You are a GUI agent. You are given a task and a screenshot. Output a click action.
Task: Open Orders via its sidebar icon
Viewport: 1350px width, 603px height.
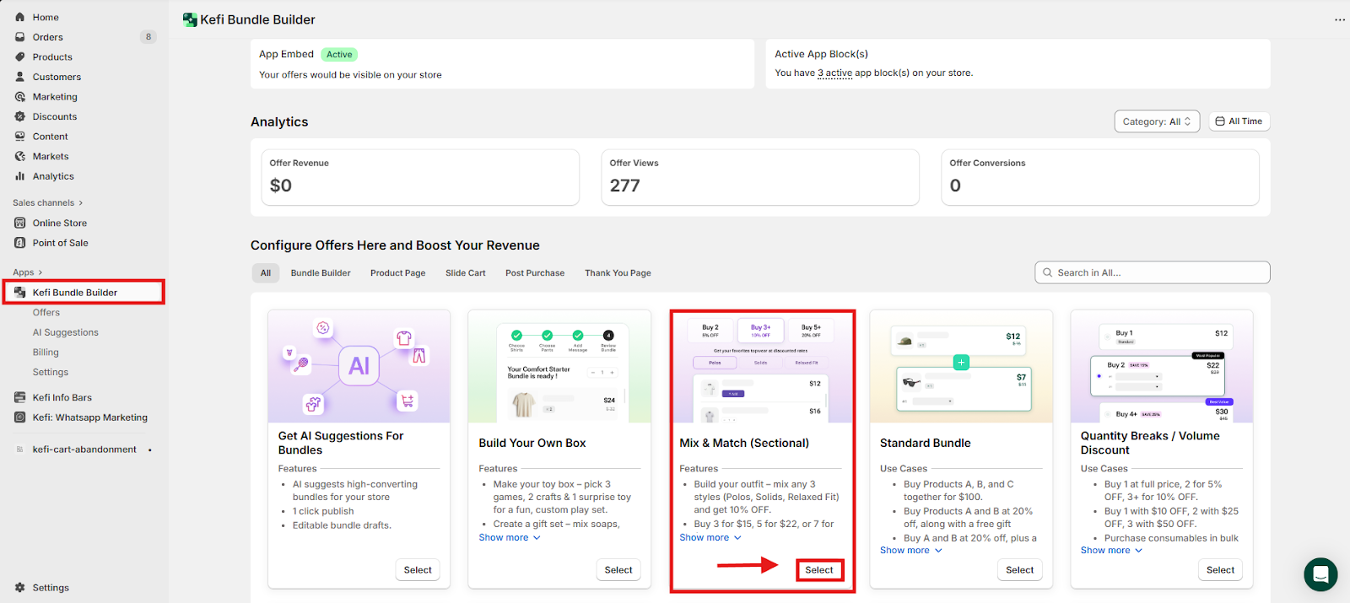click(x=20, y=37)
